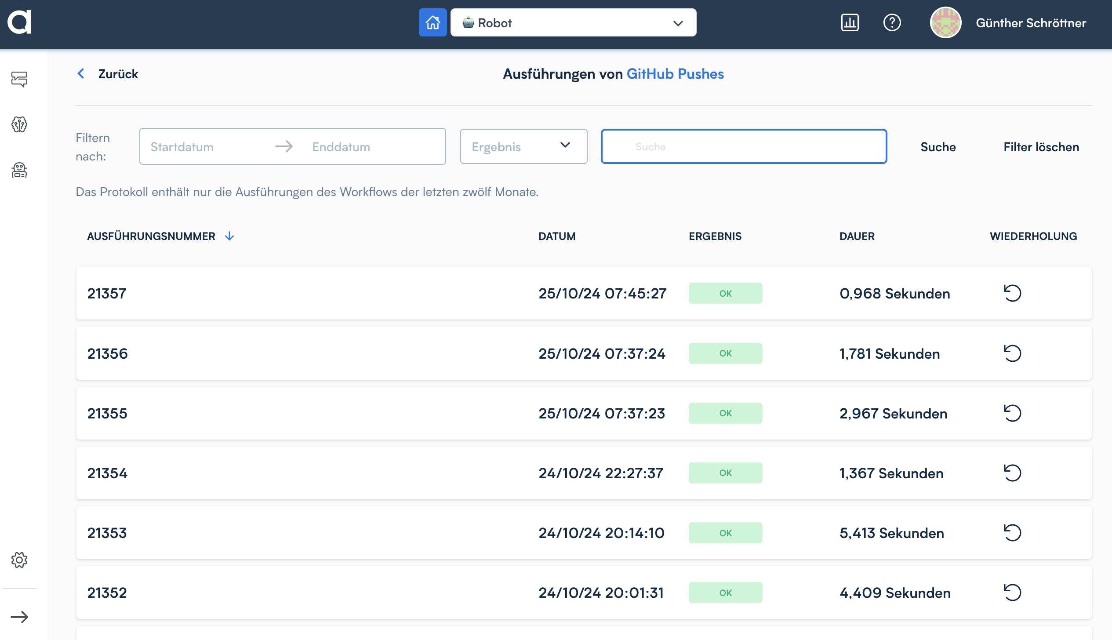Open settings gear in sidebar
The height and width of the screenshot is (640, 1112).
pos(19,560)
